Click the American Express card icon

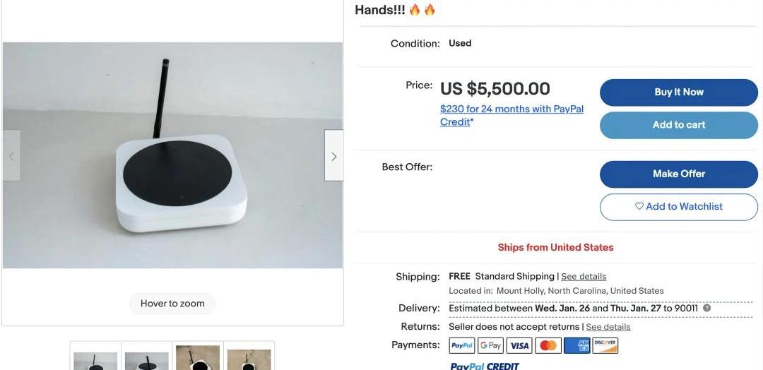pos(576,345)
